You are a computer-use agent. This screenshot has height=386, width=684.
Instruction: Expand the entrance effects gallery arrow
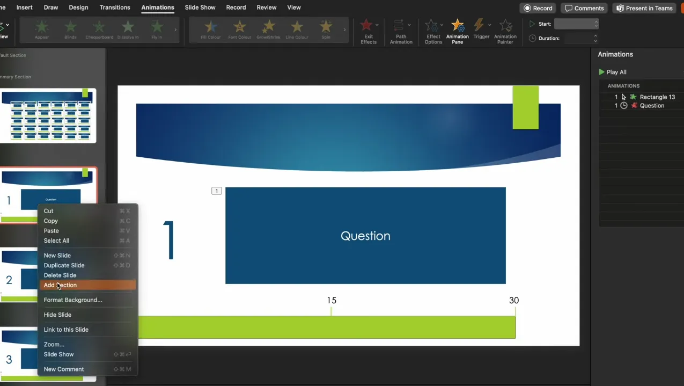[x=175, y=30]
